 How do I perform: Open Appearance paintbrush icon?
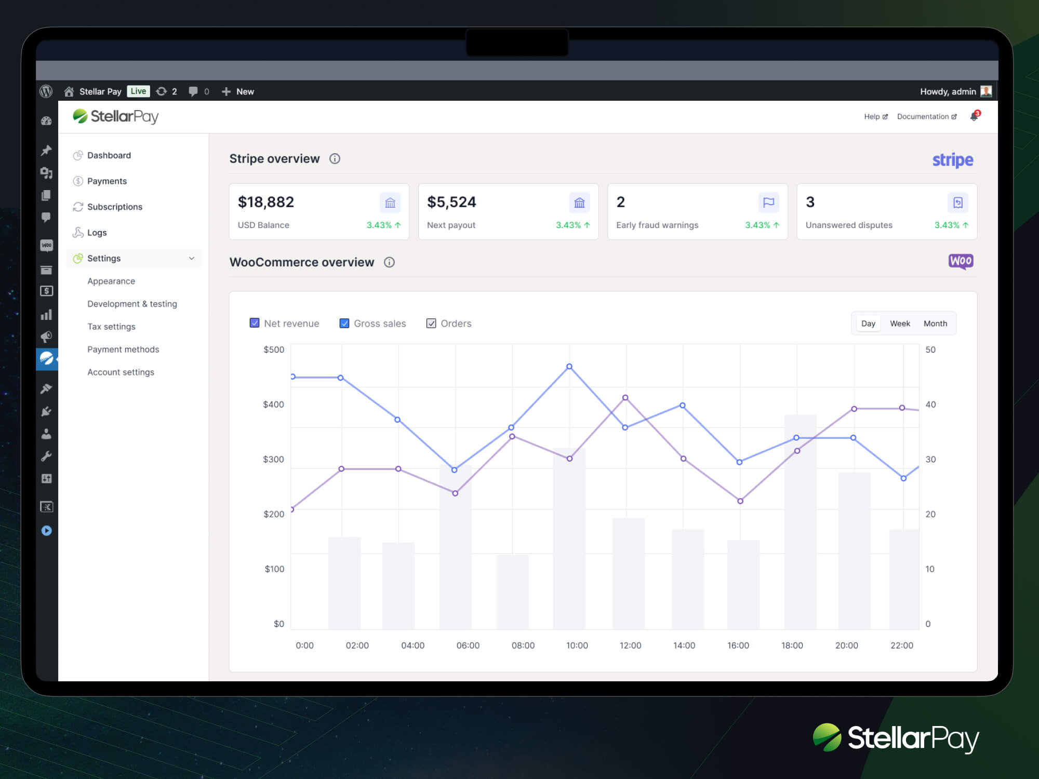pyautogui.click(x=46, y=388)
